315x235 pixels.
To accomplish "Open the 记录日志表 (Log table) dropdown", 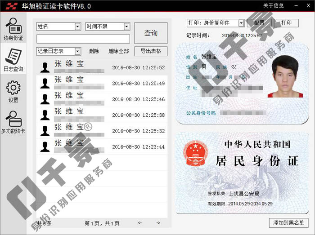I will [77, 51].
